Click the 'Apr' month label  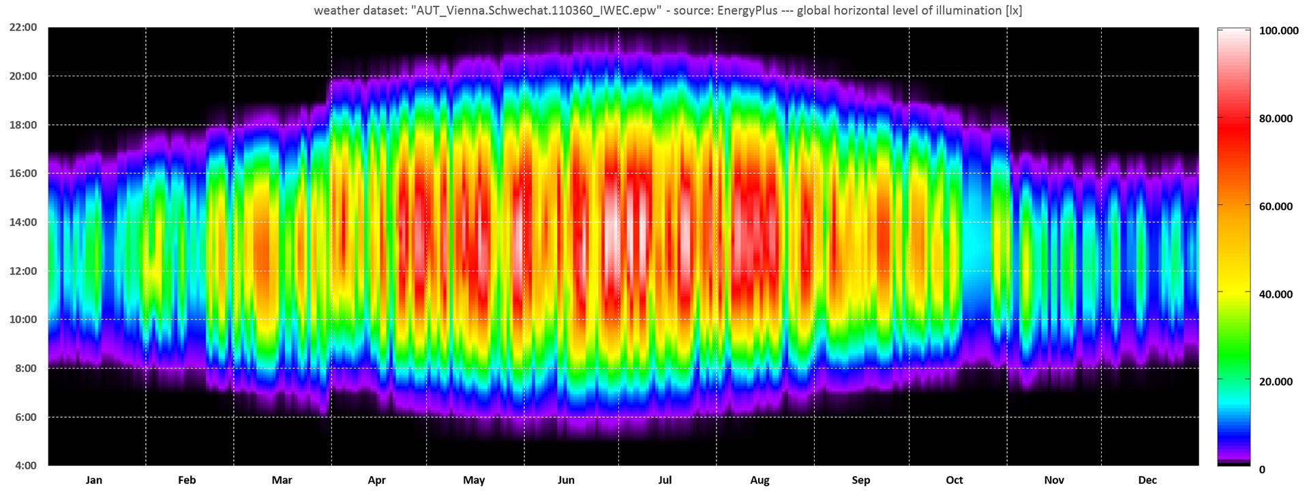click(376, 480)
